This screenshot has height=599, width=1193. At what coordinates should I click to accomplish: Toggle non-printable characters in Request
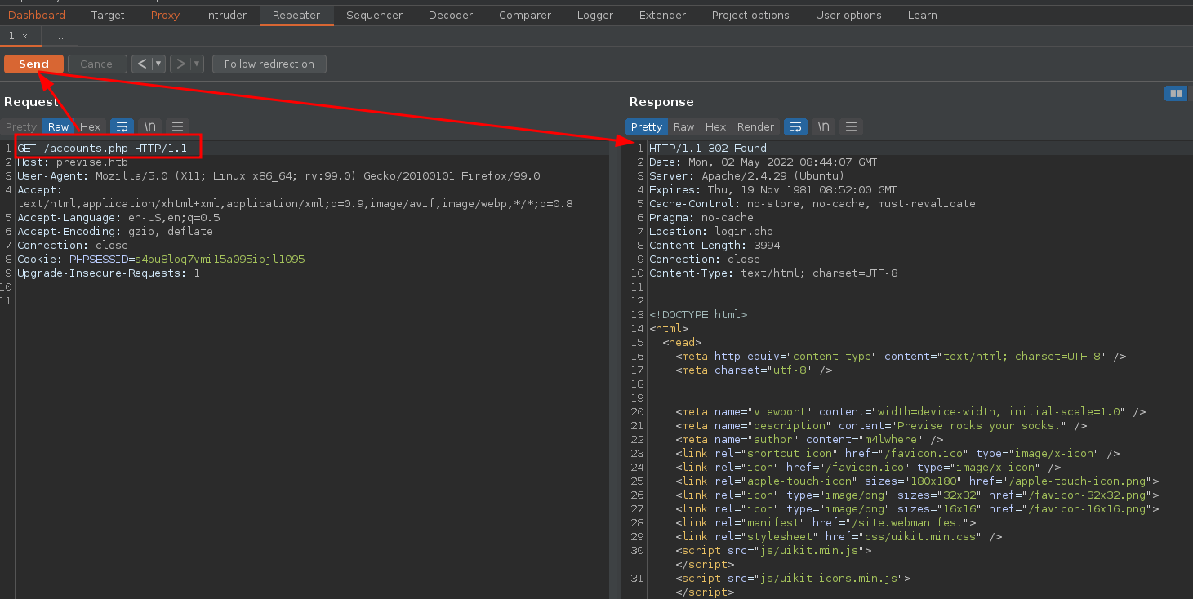point(149,126)
